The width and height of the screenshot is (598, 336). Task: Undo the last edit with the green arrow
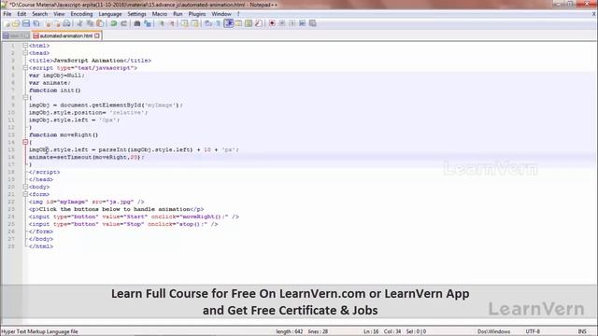pos(113,23)
